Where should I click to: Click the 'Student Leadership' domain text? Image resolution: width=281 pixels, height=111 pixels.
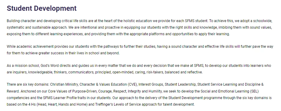coord(180,84)
